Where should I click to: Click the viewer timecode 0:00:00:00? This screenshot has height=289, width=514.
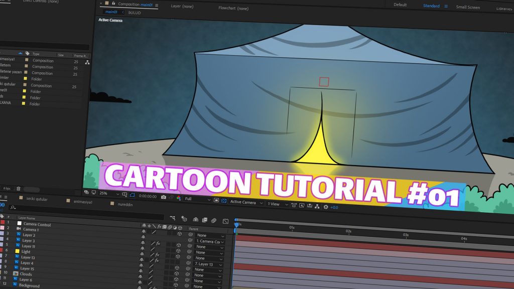(148, 196)
